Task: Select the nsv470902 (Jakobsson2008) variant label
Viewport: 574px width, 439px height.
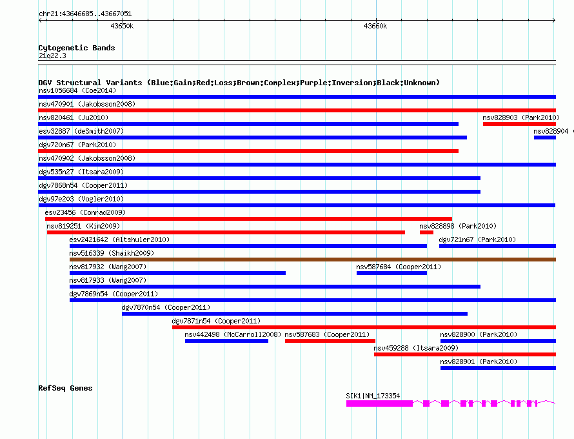Action: [87, 158]
